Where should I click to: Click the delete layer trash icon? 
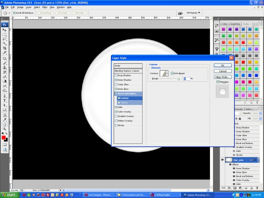tap(257, 188)
